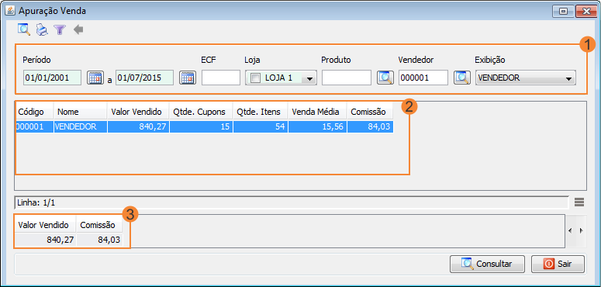Sort by the Nome column header

(x=80, y=112)
